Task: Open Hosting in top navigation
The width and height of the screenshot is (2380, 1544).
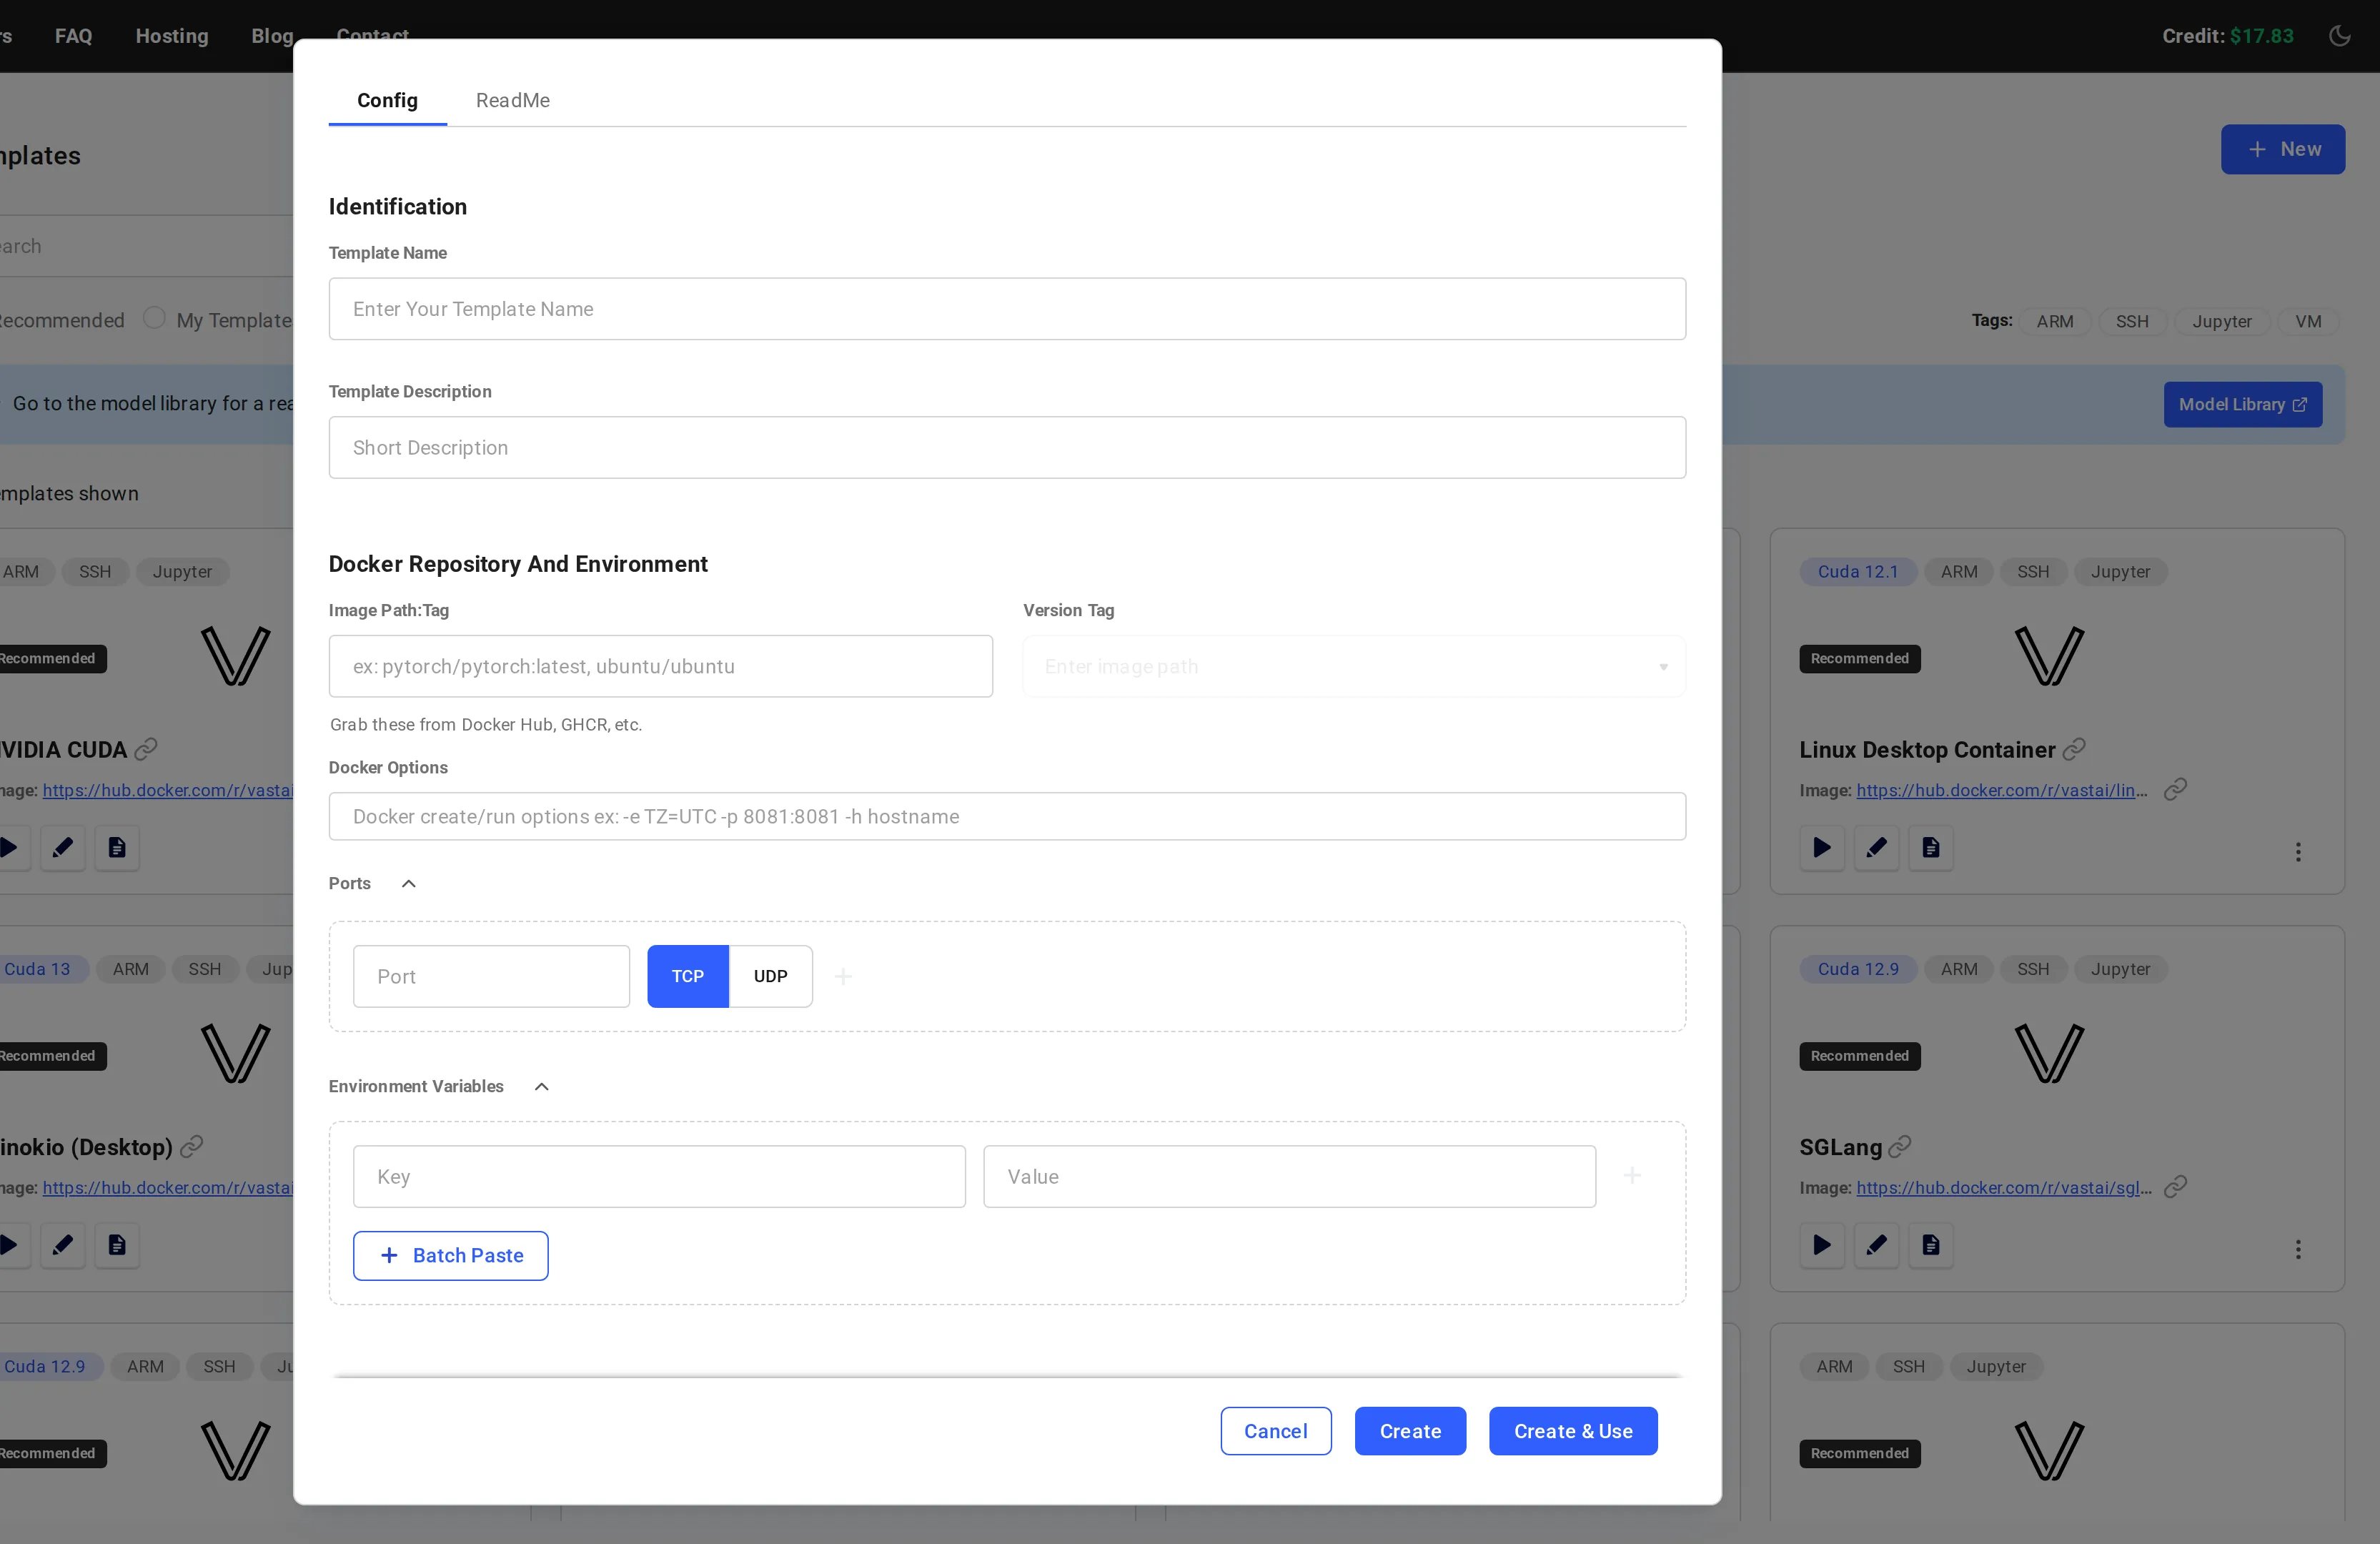Action: pos(172,36)
